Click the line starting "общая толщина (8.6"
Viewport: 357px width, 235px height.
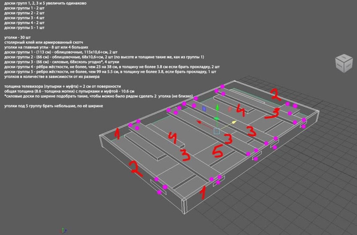(69, 91)
